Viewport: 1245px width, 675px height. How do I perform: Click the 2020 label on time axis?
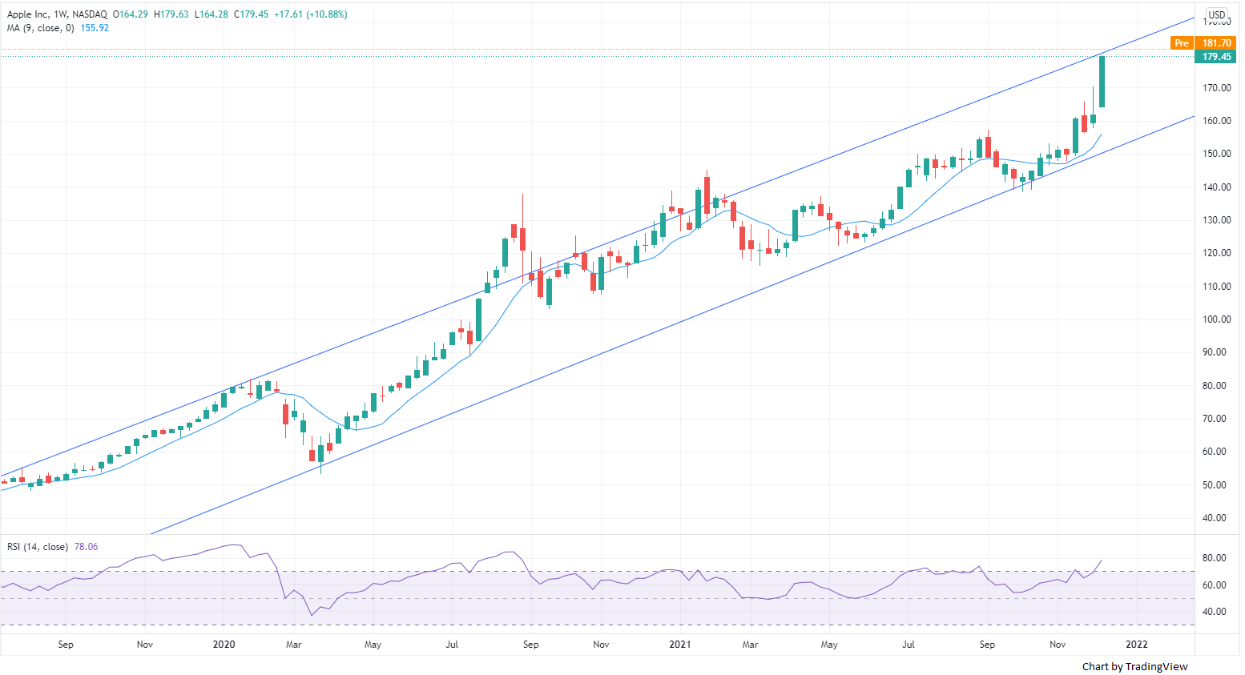click(x=224, y=645)
